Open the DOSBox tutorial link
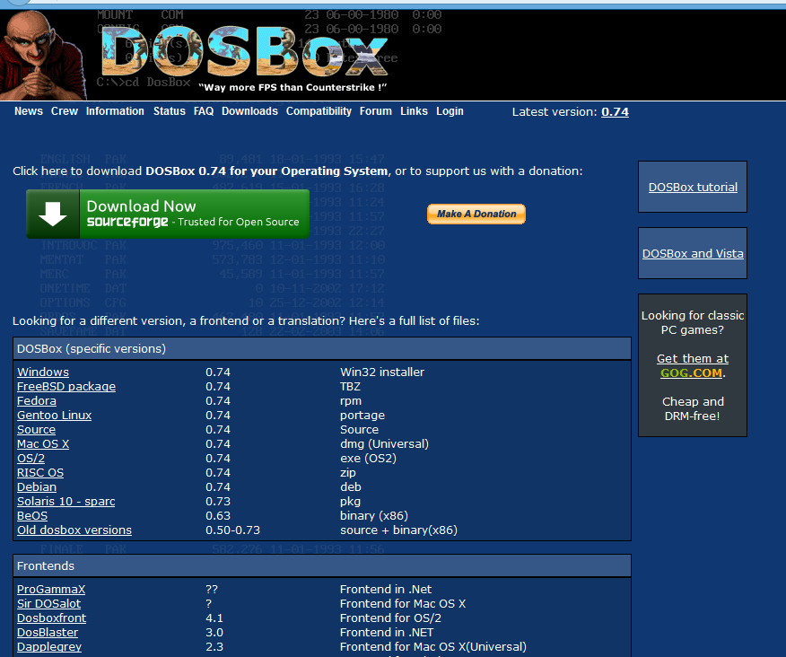 point(693,187)
